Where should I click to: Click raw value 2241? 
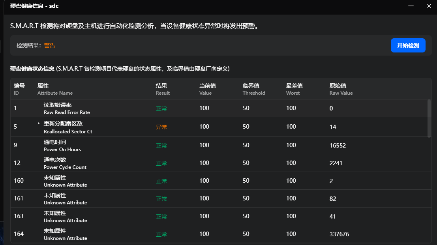coord(336,163)
